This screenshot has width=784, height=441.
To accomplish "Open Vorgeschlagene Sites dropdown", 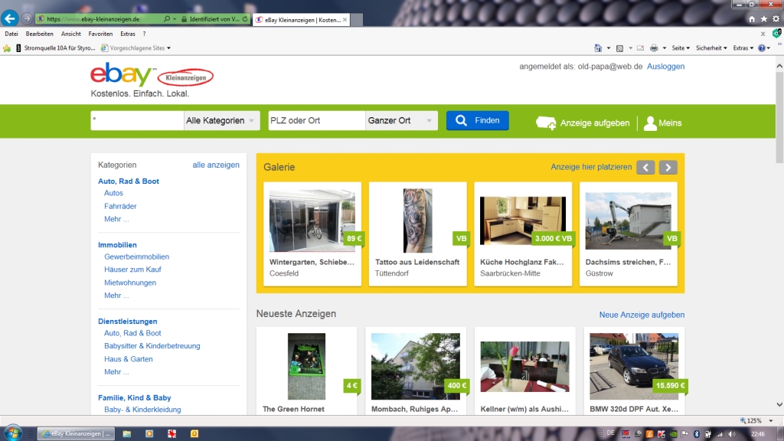I will click(x=136, y=48).
